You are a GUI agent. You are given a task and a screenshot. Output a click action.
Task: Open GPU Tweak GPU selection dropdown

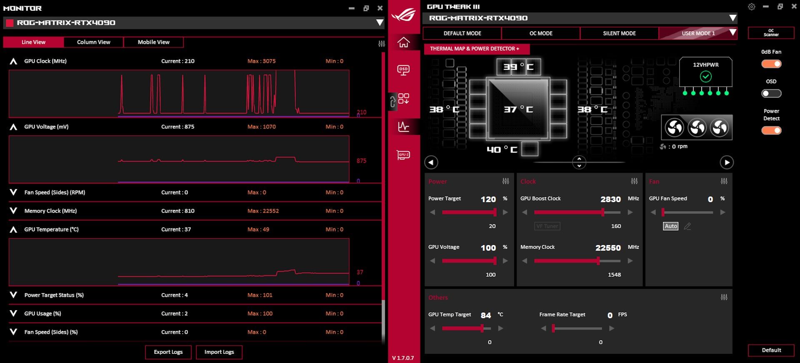(x=733, y=18)
